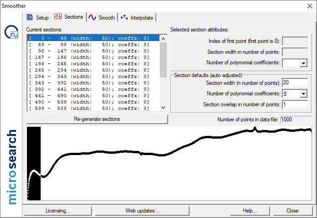Viewport: 317px width, 218px height.
Task: Click highlighted black section in data plot
Action: [34, 163]
